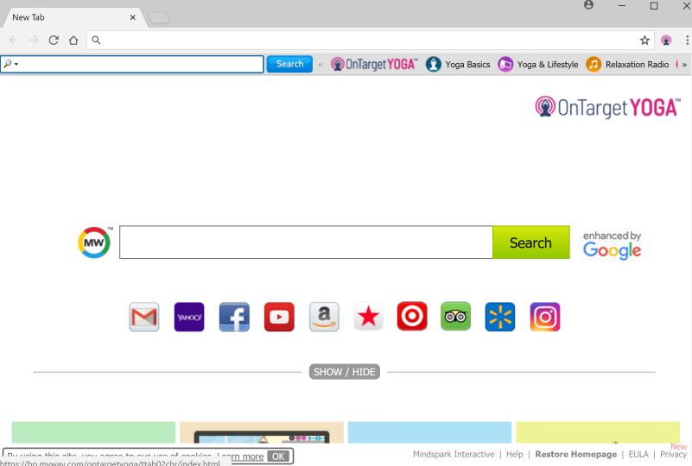Image resolution: width=692 pixels, height=466 pixels.
Task: Open Yoga & Lifestyle toolbar item
Action: coord(537,65)
